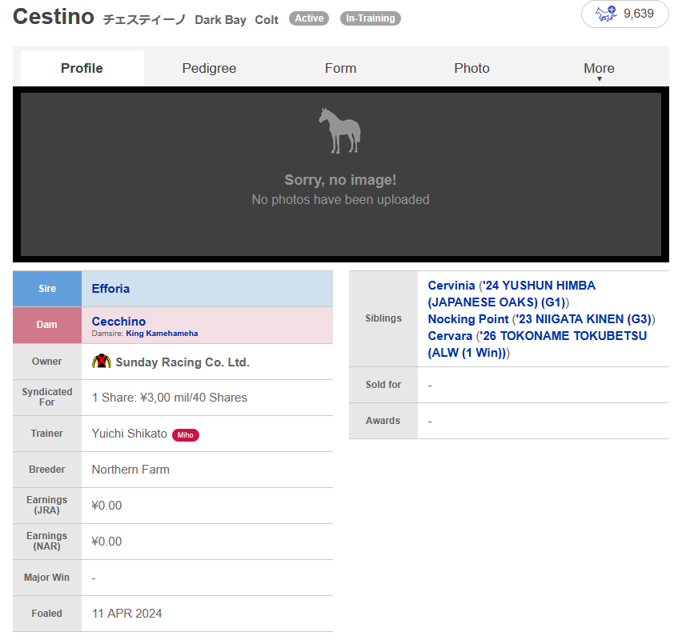This screenshot has height=640, width=678.
Task: Click the Sunday Racing silks icon
Action: coord(101,362)
